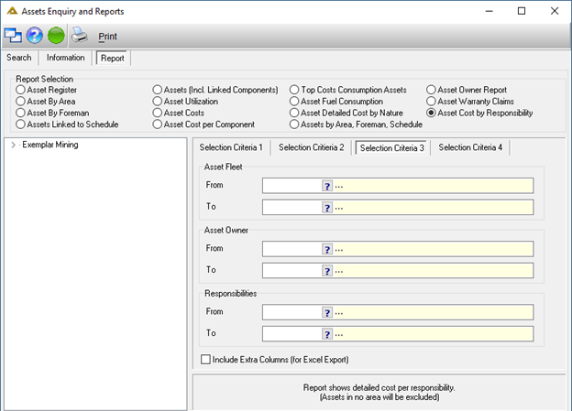This screenshot has width=572, height=411.
Task: Open lookup for Responsibilities From field
Action: [x=327, y=313]
